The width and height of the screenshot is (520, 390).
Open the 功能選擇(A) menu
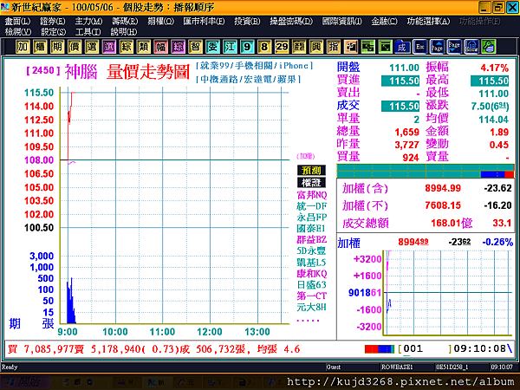coord(428,22)
